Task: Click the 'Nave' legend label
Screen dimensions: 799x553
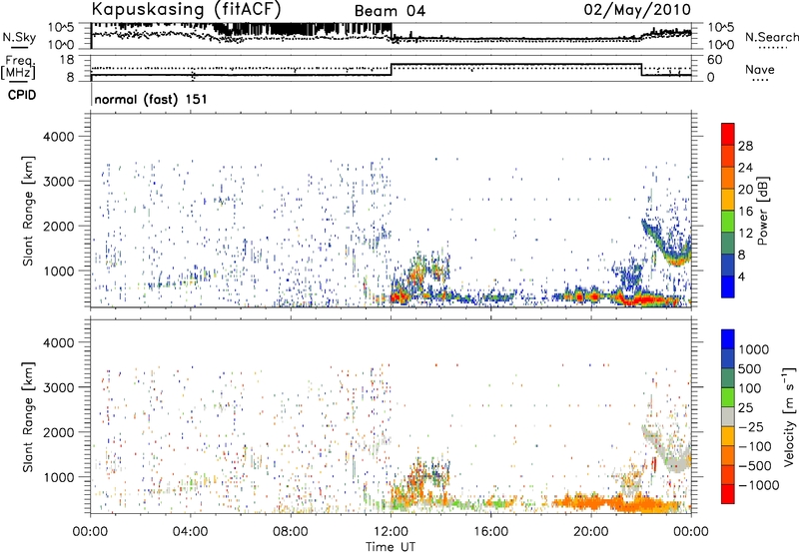Action: pyautogui.click(x=760, y=70)
